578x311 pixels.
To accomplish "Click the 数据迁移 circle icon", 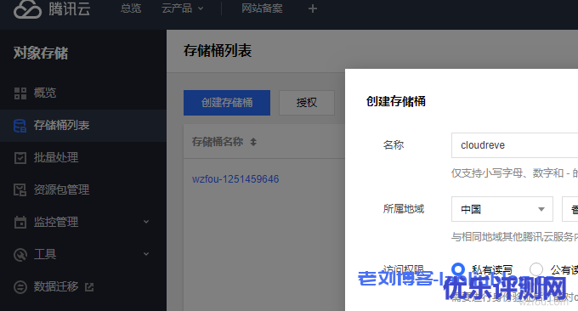I will pos(20,286).
